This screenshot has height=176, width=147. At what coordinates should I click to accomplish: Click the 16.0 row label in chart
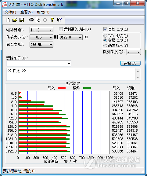click(x=13, y=114)
